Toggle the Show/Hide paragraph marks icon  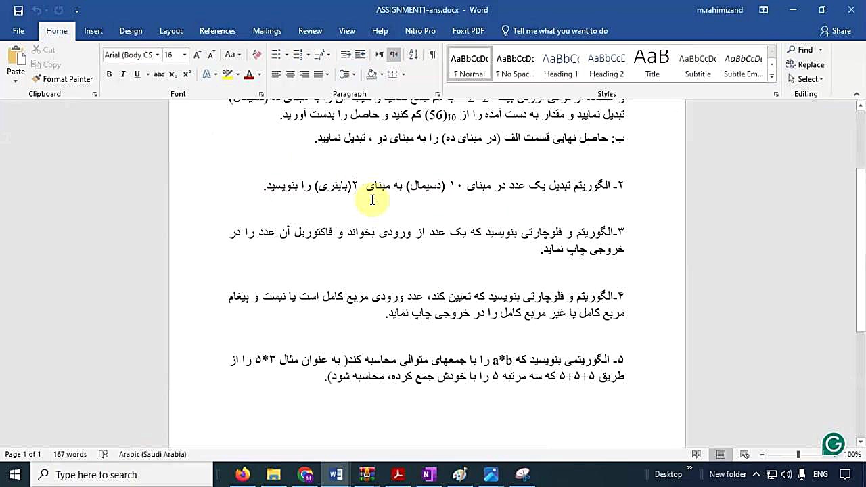432,55
